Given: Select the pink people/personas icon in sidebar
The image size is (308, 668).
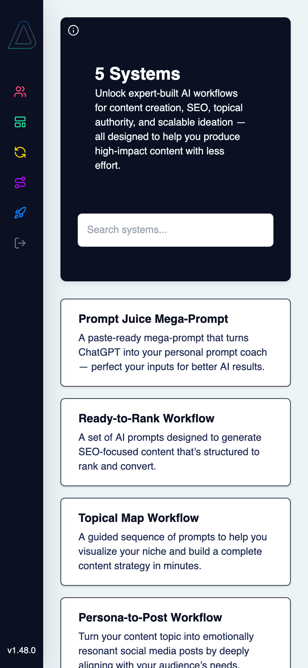Looking at the screenshot, I should point(21,92).
